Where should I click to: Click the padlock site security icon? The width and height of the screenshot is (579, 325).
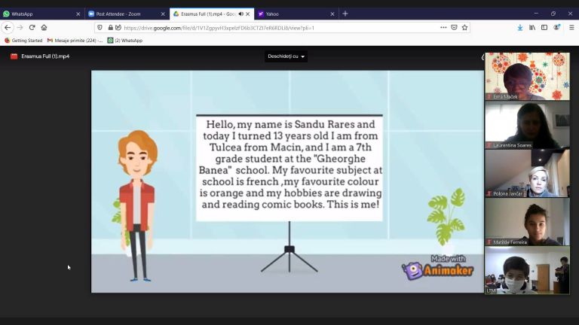[x=110, y=28]
